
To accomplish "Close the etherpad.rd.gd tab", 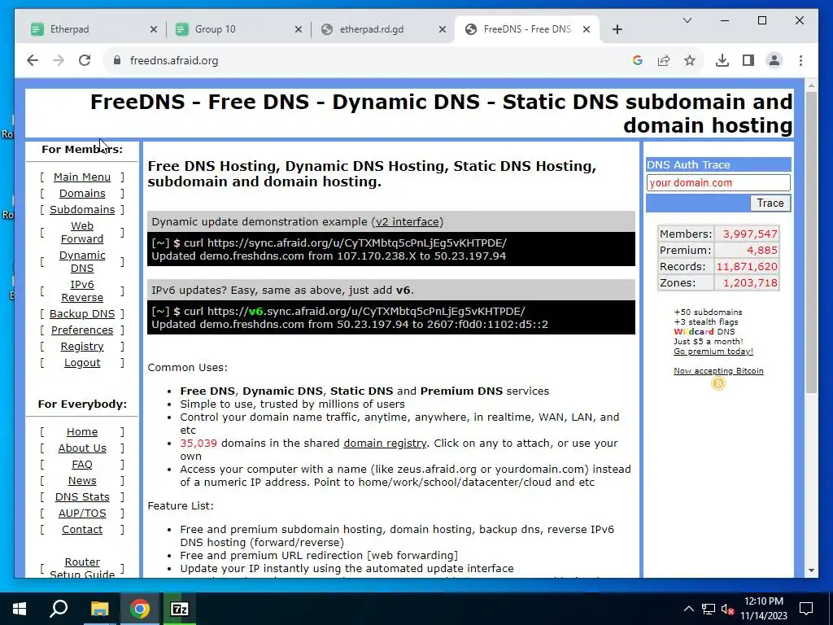I will click(442, 29).
